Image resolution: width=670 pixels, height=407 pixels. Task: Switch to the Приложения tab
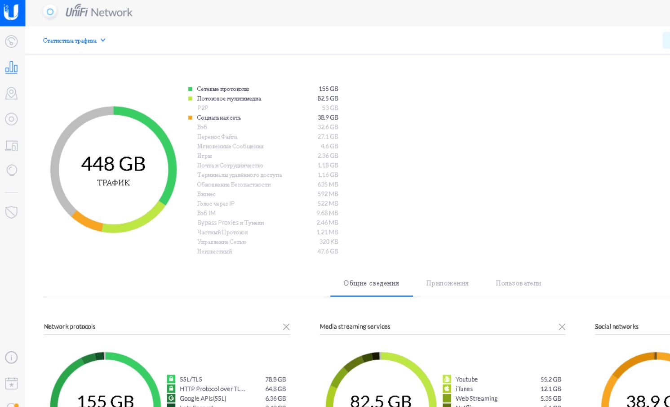click(447, 283)
